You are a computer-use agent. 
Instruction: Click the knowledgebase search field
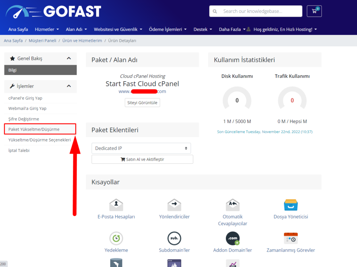click(260, 11)
